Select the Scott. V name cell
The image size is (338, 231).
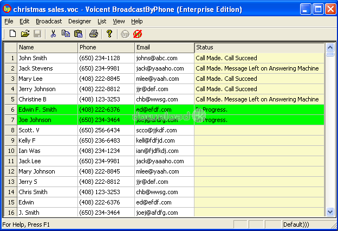47,130
